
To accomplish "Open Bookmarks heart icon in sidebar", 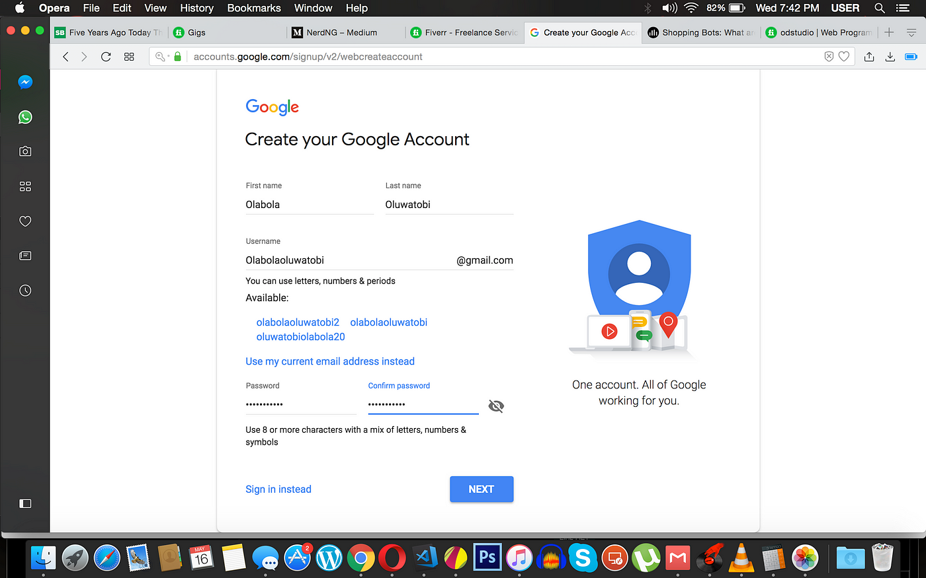I will pos(25,221).
